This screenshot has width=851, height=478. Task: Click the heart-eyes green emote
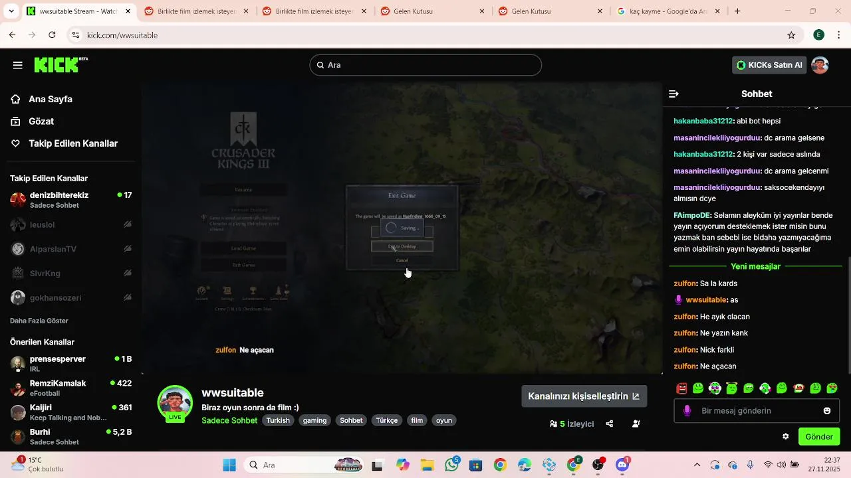(x=832, y=388)
